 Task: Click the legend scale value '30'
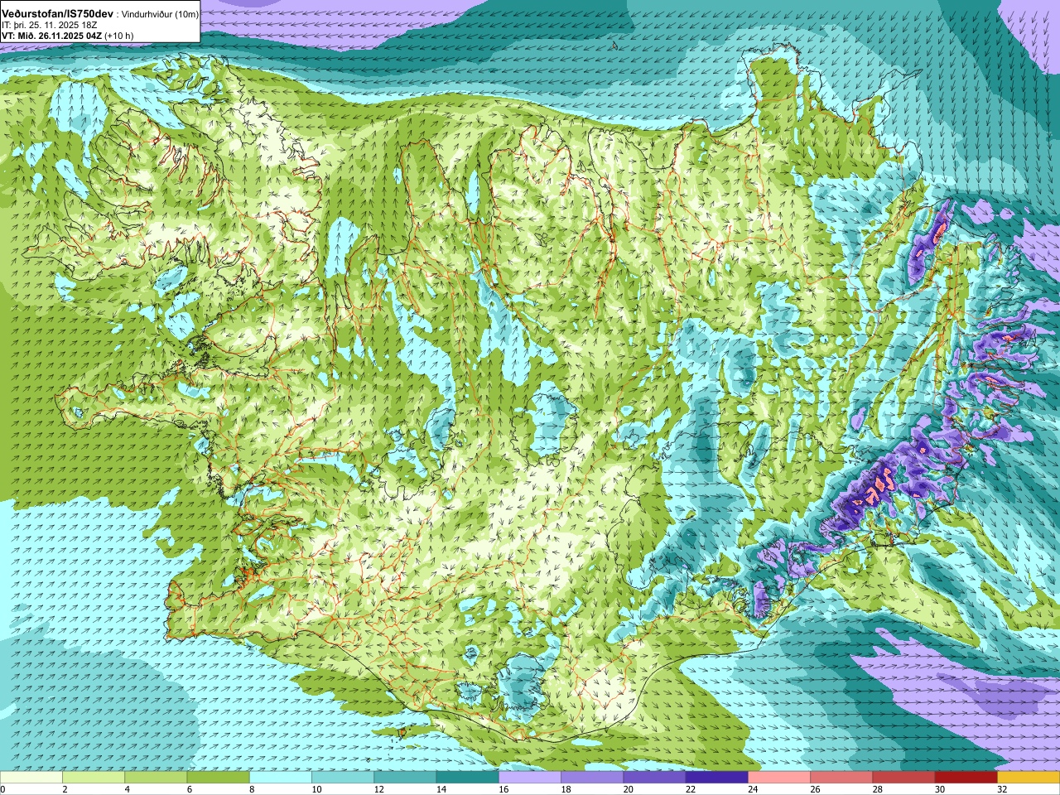coord(939,789)
